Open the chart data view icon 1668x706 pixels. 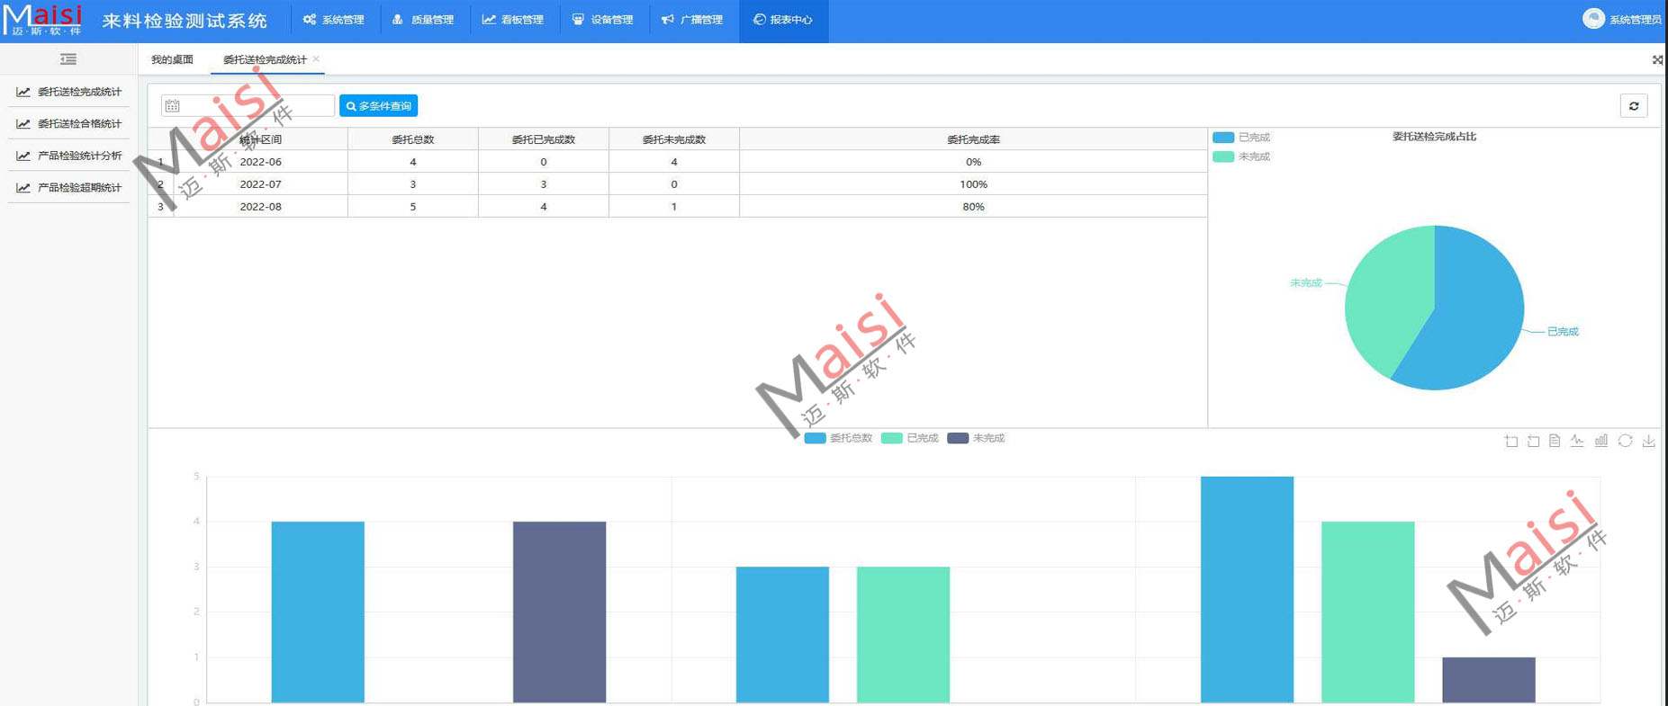point(1555,441)
